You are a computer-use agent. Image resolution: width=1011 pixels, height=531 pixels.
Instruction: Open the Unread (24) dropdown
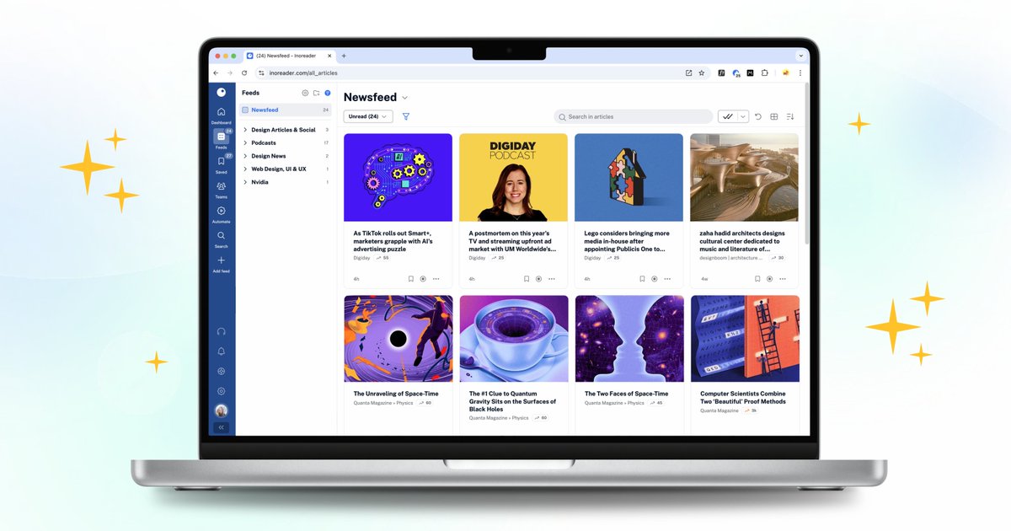[368, 116]
